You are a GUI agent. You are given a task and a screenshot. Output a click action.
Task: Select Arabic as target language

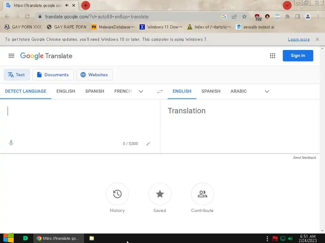tap(239, 91)
